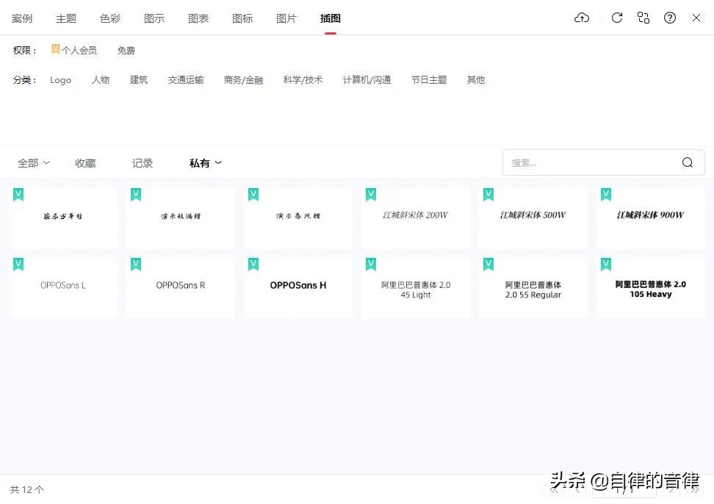Select the Logo category

click(x=61, y=79)
